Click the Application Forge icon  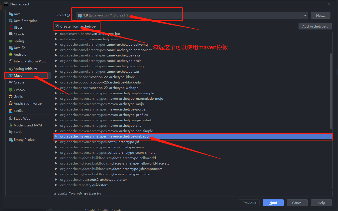coord(11,103)
